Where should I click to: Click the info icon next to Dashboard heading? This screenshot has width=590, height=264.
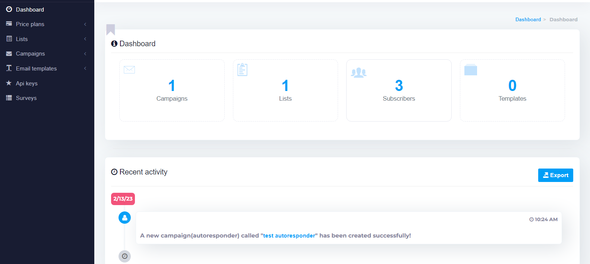pos(114,44)
